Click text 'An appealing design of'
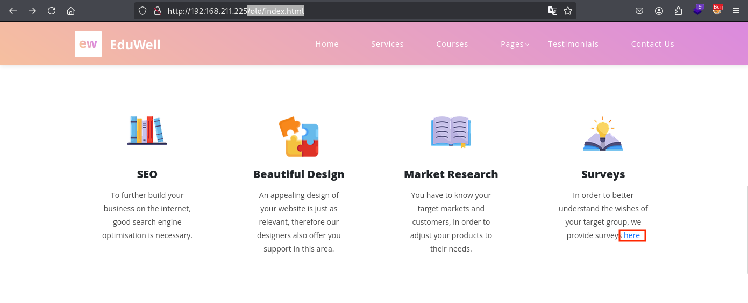Screen dimensions: 748x303 click(299, 195)
